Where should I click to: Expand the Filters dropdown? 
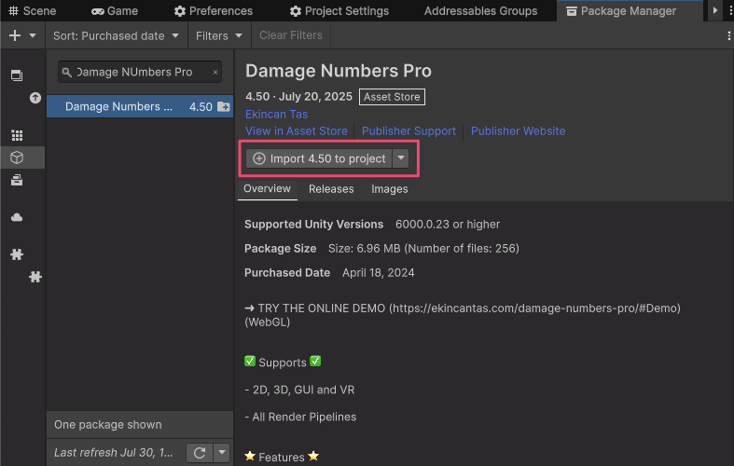tap(219, 35)
